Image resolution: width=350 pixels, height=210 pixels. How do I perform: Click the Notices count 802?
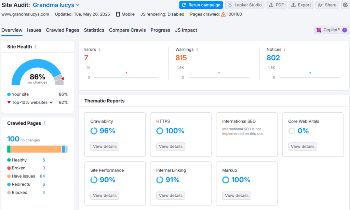click(273, 58)
